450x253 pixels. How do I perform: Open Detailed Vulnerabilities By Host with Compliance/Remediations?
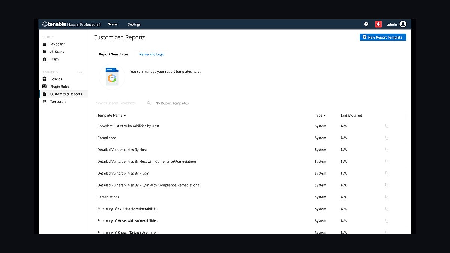click(147, 162)
